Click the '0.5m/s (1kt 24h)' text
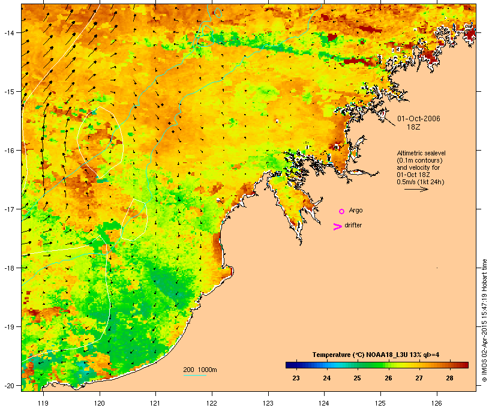Screen dimensions: 492x408 421,182
